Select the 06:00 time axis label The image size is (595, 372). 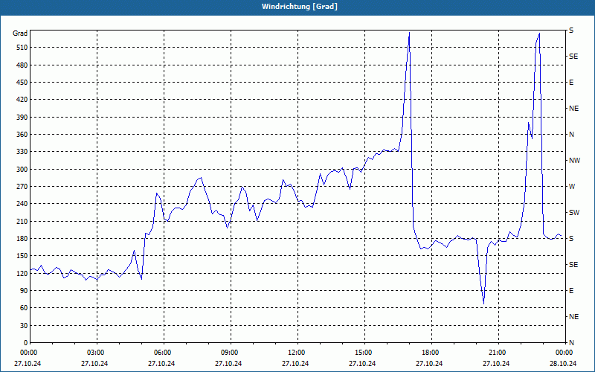coord(162,353)
